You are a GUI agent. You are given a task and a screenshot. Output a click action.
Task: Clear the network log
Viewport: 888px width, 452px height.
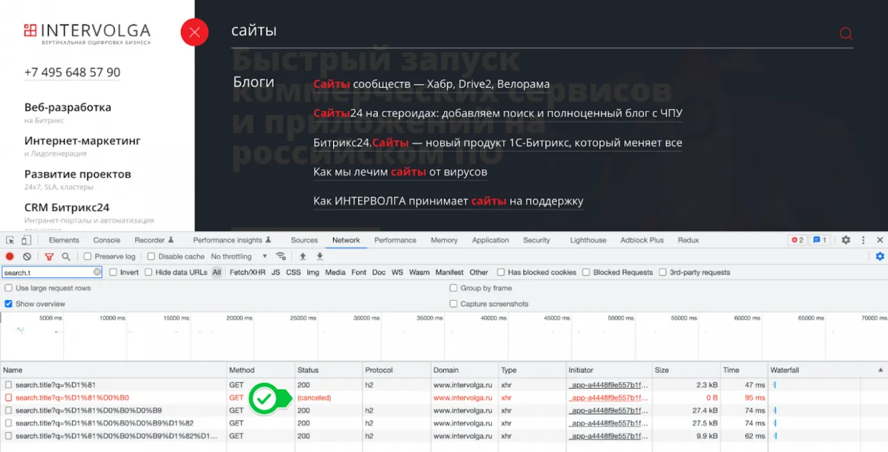[x=27, y=257]
